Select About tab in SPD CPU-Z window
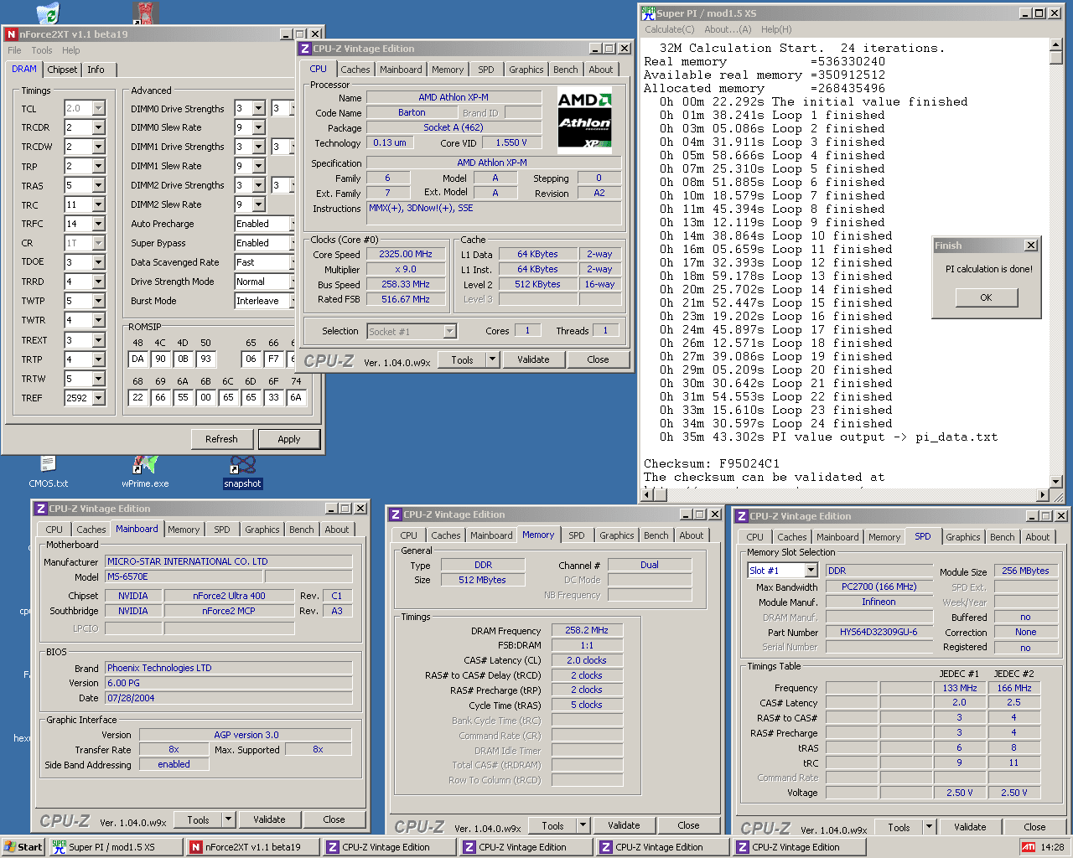 pyautogui.click(x=1037, y=537)
